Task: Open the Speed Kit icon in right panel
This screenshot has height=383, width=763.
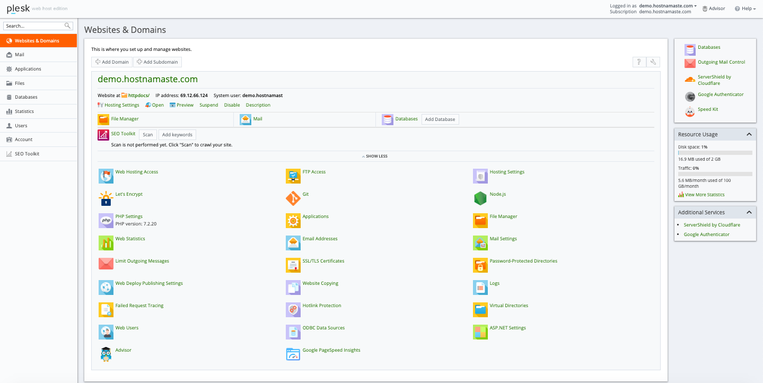Action: point(690,111)
